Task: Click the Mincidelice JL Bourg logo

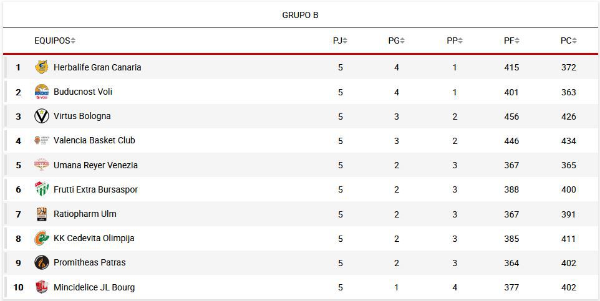Action: [42, 287]
